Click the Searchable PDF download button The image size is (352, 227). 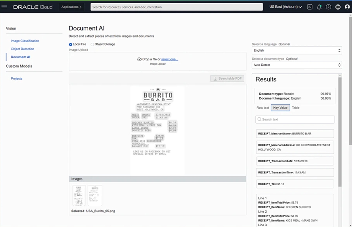coord(227,78)
